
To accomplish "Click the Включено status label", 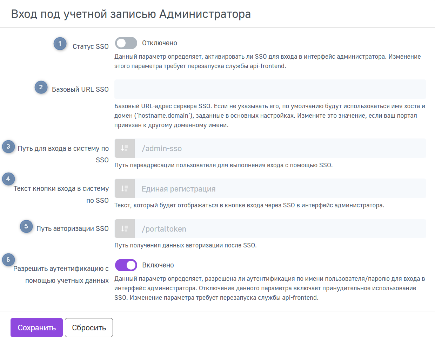I will (158, 265).
